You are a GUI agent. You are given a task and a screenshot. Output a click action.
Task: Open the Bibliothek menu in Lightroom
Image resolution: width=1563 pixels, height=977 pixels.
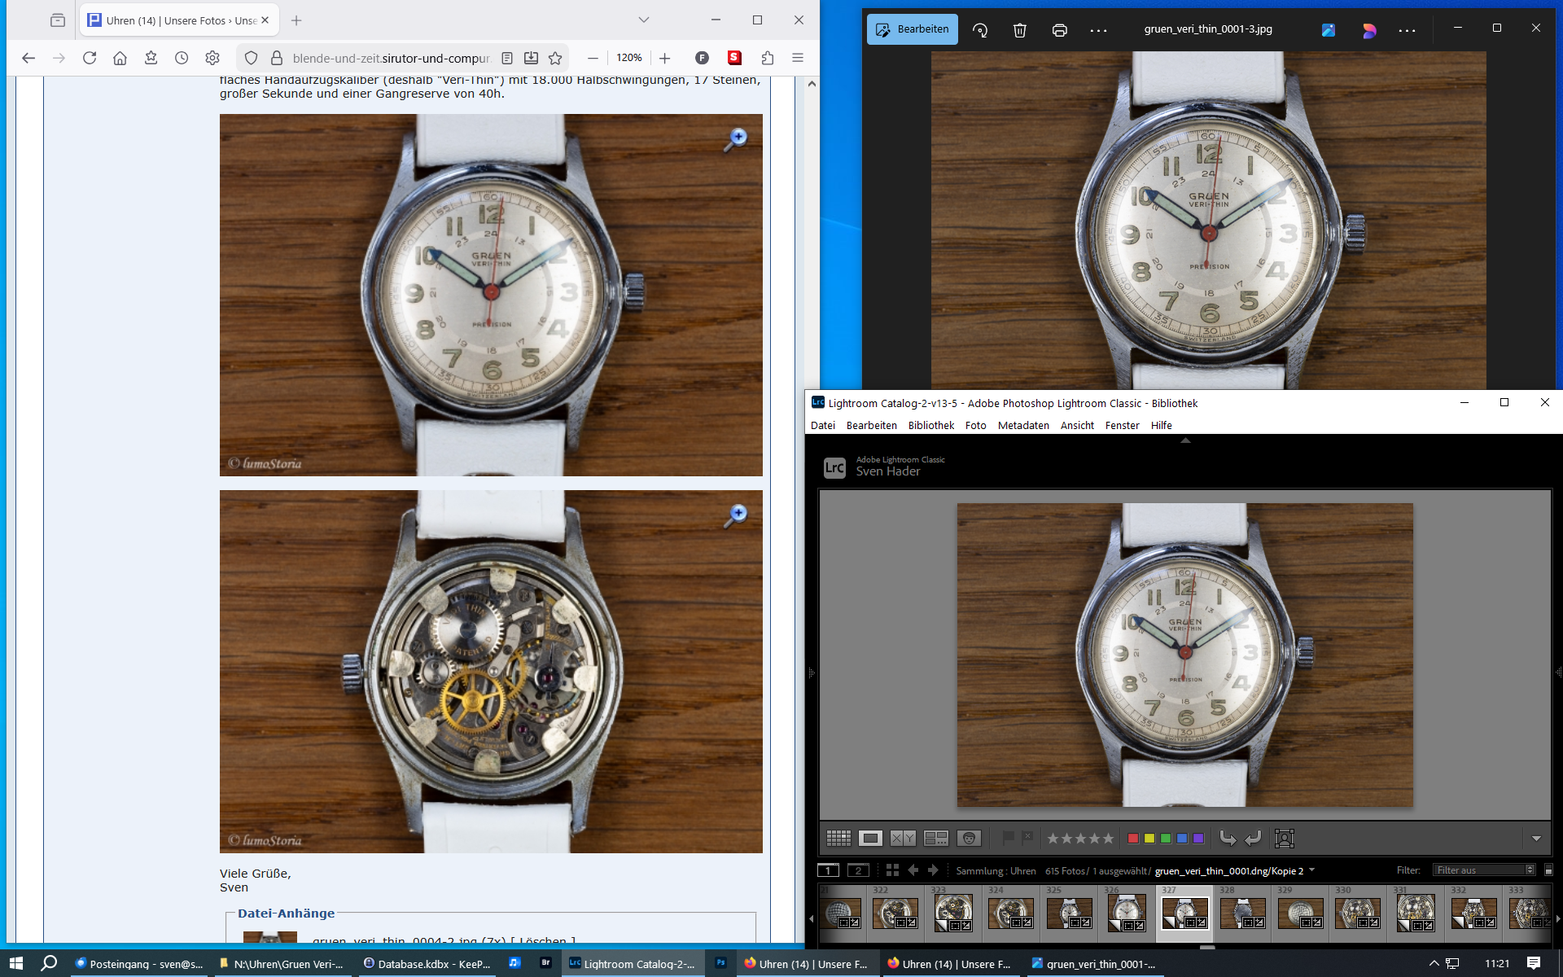coord(930,425)
